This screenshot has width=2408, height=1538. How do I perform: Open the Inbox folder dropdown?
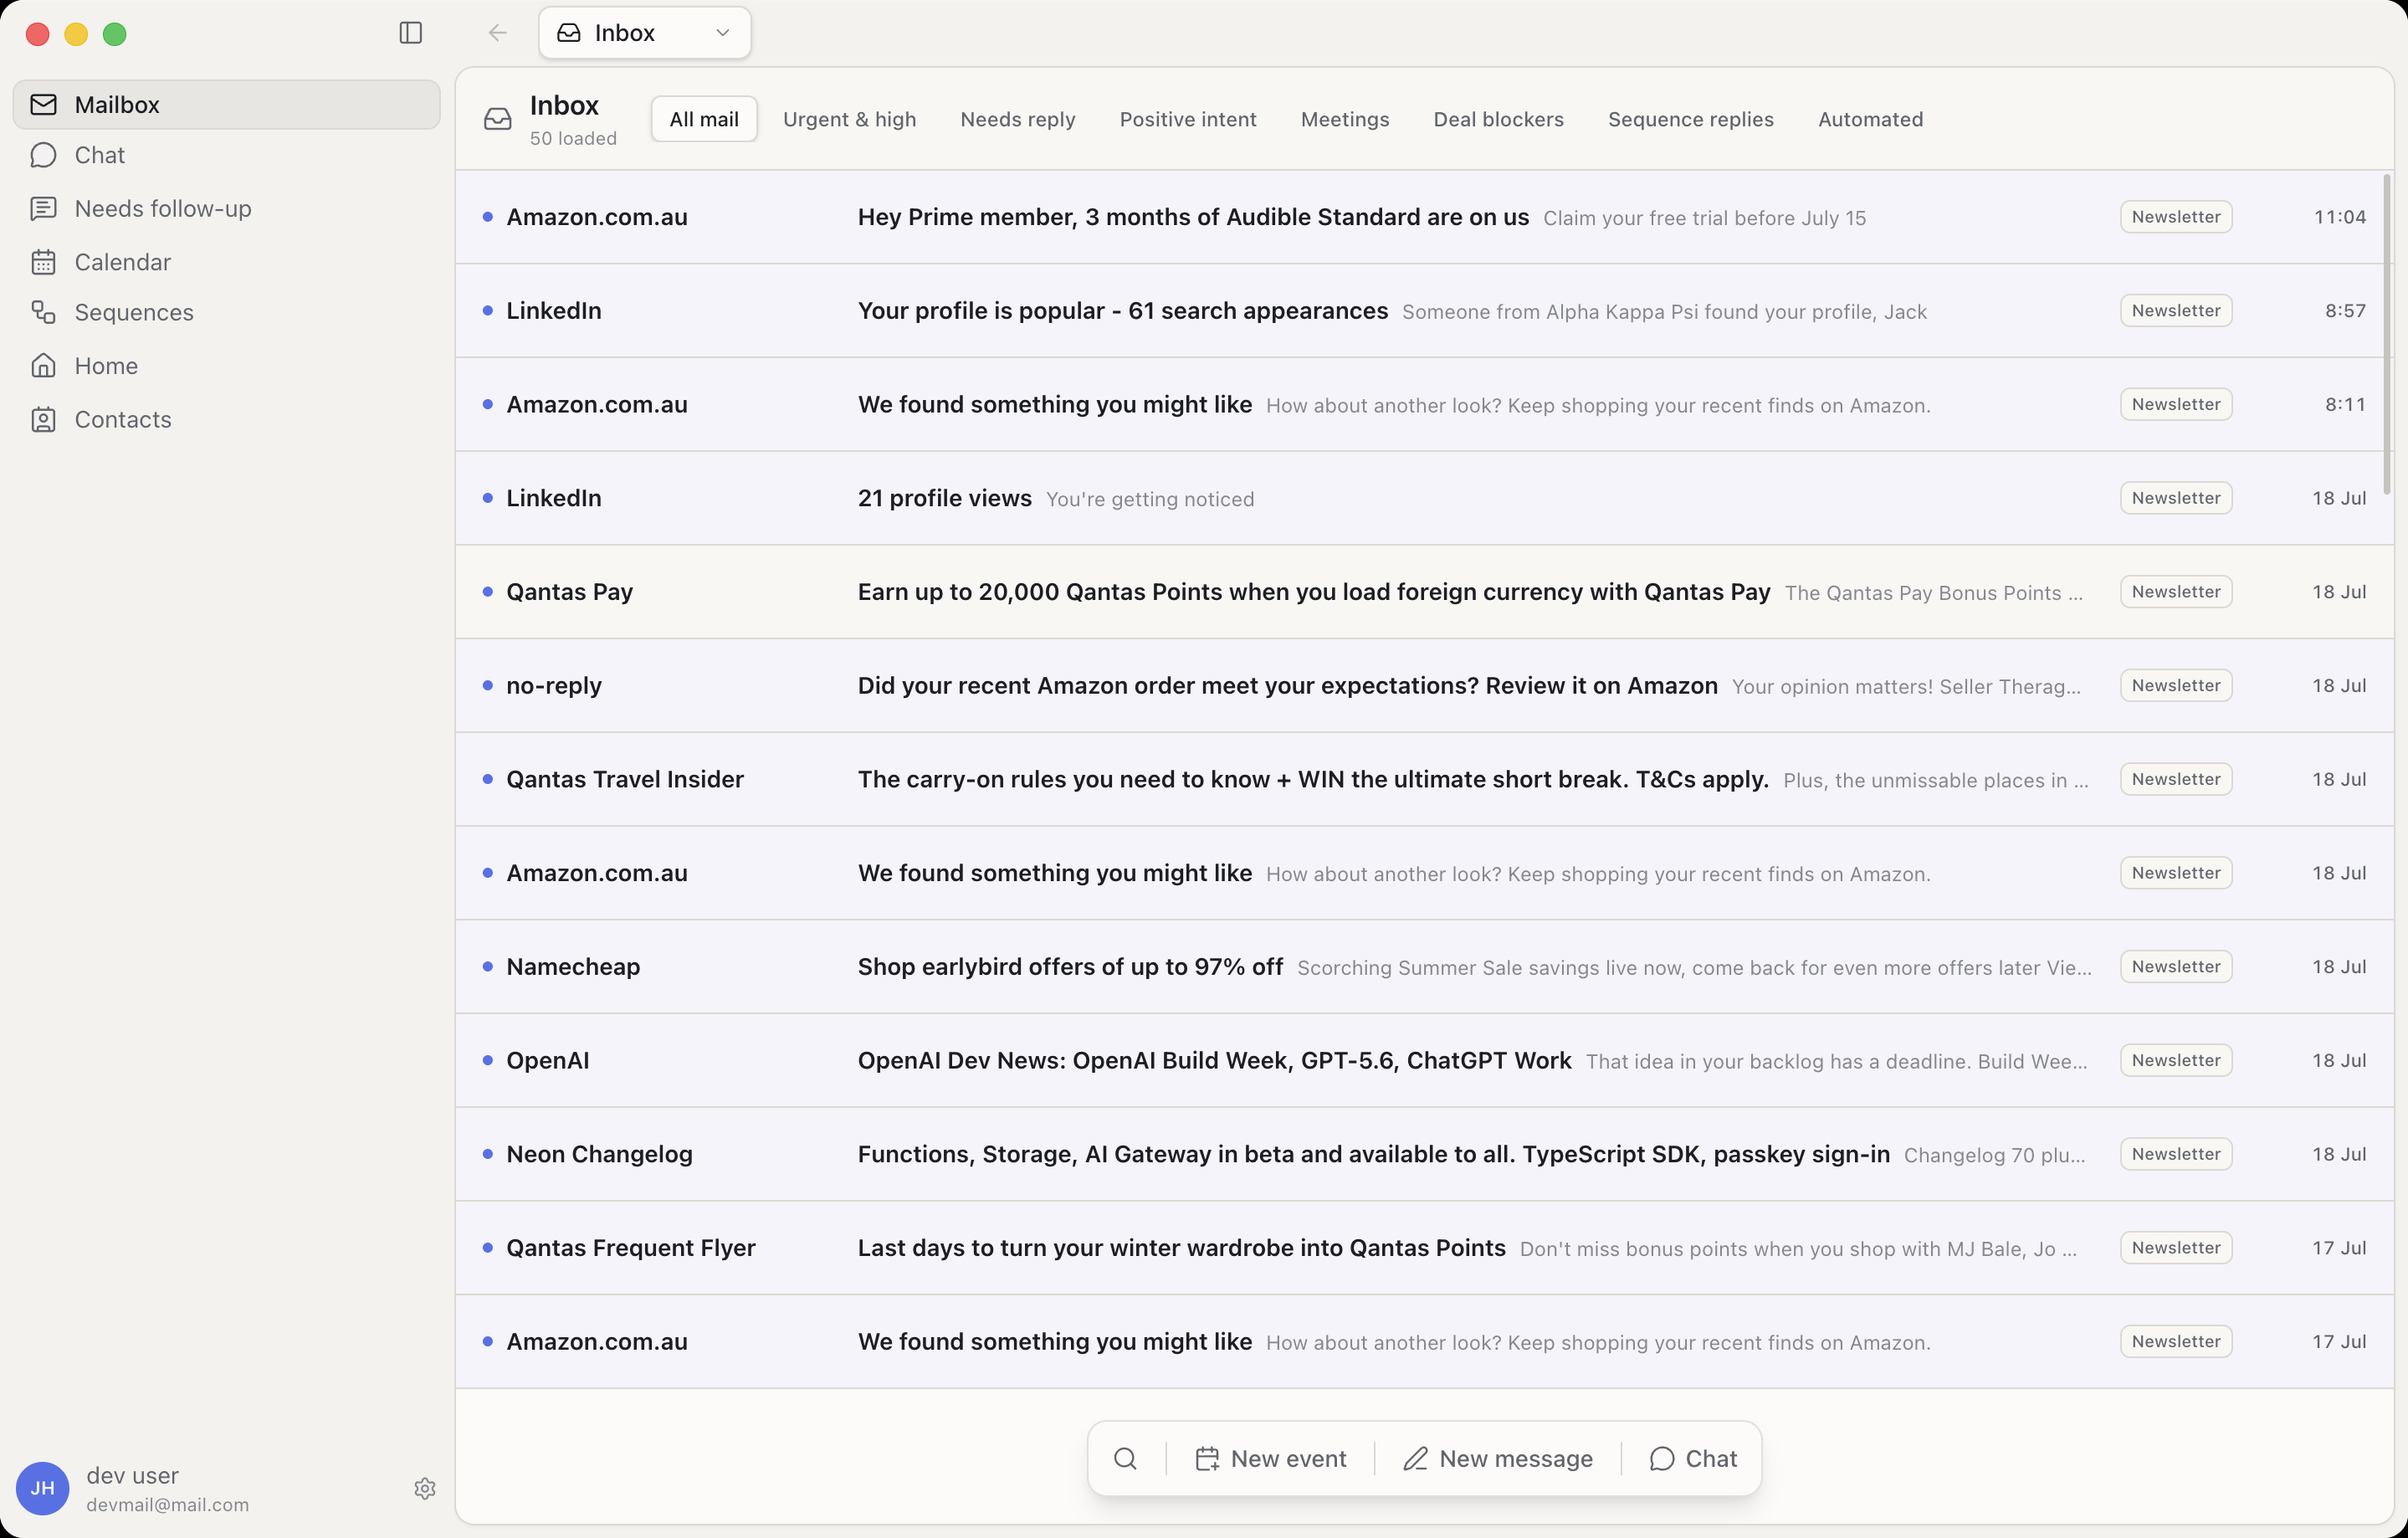coord(644,33)
